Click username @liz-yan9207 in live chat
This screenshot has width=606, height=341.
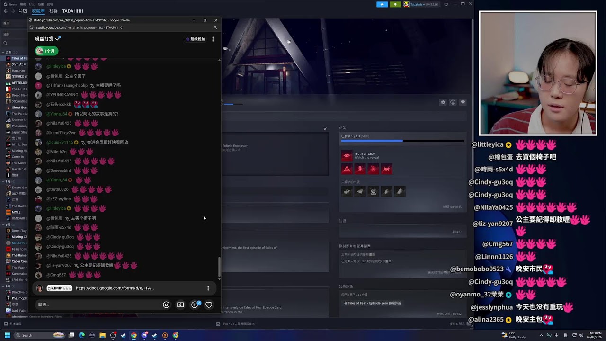(x=59, y=265)
